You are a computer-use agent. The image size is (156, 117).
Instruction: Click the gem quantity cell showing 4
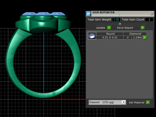coord(127,37)
